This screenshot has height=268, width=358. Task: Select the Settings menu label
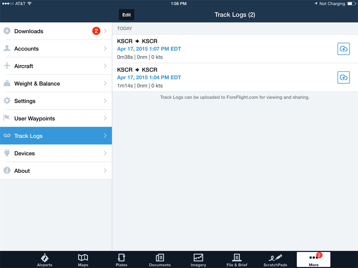pos(25,101)
